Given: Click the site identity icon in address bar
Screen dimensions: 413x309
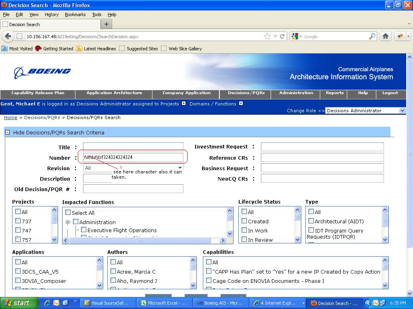Looking at the screenshot, I should tap(19, 36).
